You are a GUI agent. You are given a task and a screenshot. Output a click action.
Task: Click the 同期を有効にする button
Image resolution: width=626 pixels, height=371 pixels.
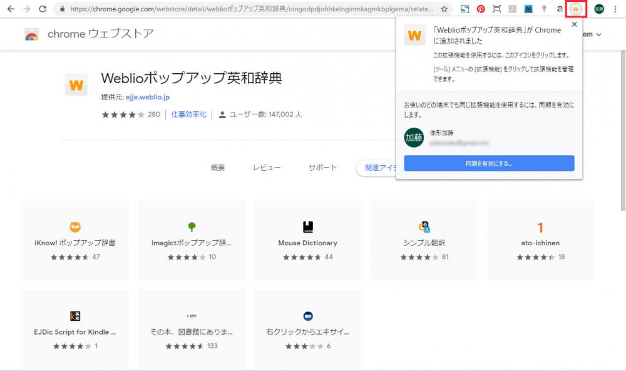coord(489,163)
